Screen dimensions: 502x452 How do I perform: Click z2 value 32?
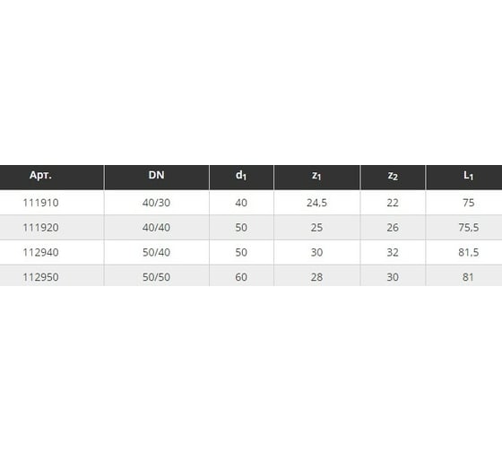(393, 252)
